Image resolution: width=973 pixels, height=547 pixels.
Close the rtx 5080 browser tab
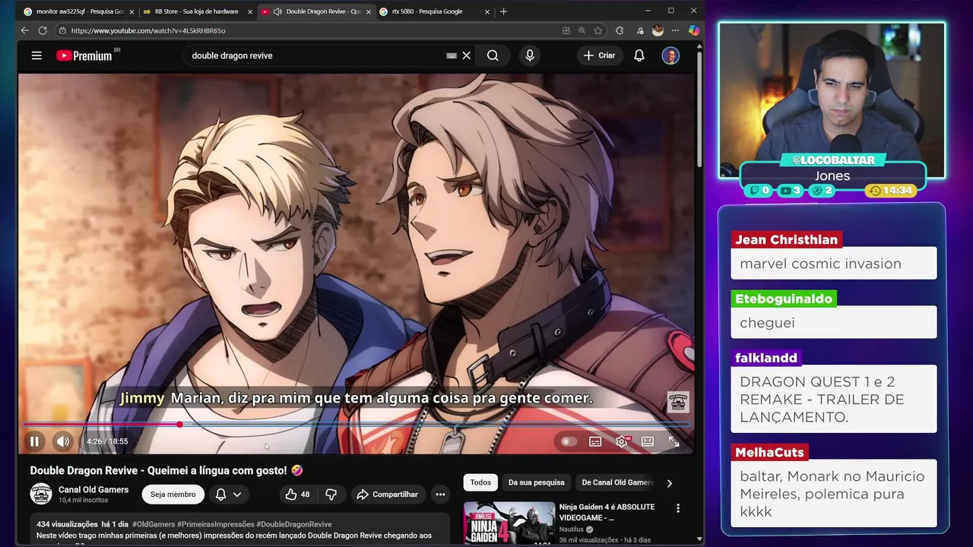coord(487,11)
